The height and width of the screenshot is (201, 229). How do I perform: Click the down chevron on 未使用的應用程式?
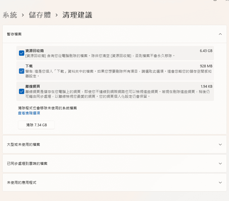220,182
